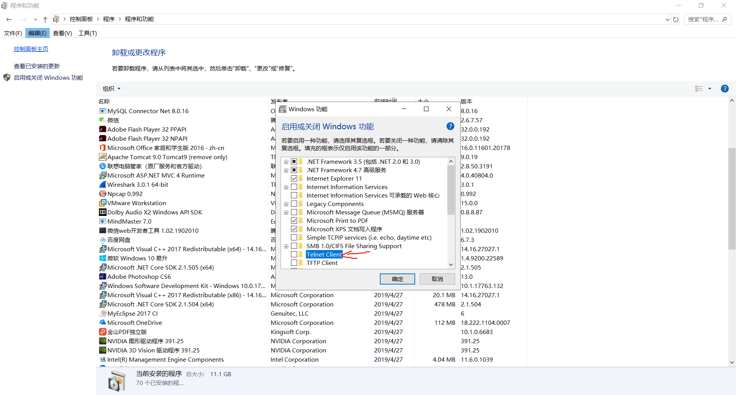Select the Microsoft OneDrive icon

(x=102, y=323)
